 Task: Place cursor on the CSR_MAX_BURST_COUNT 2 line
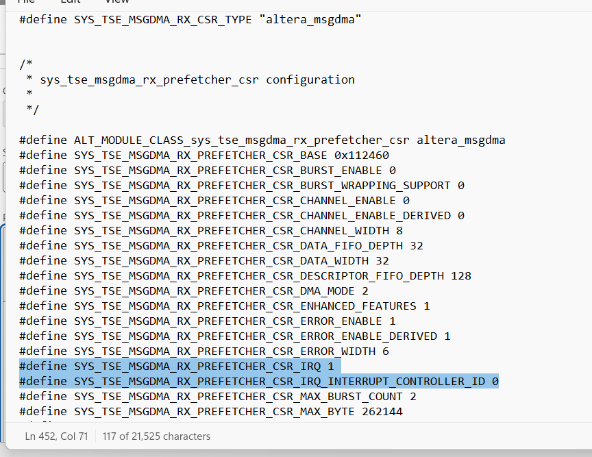pos(217,397)
